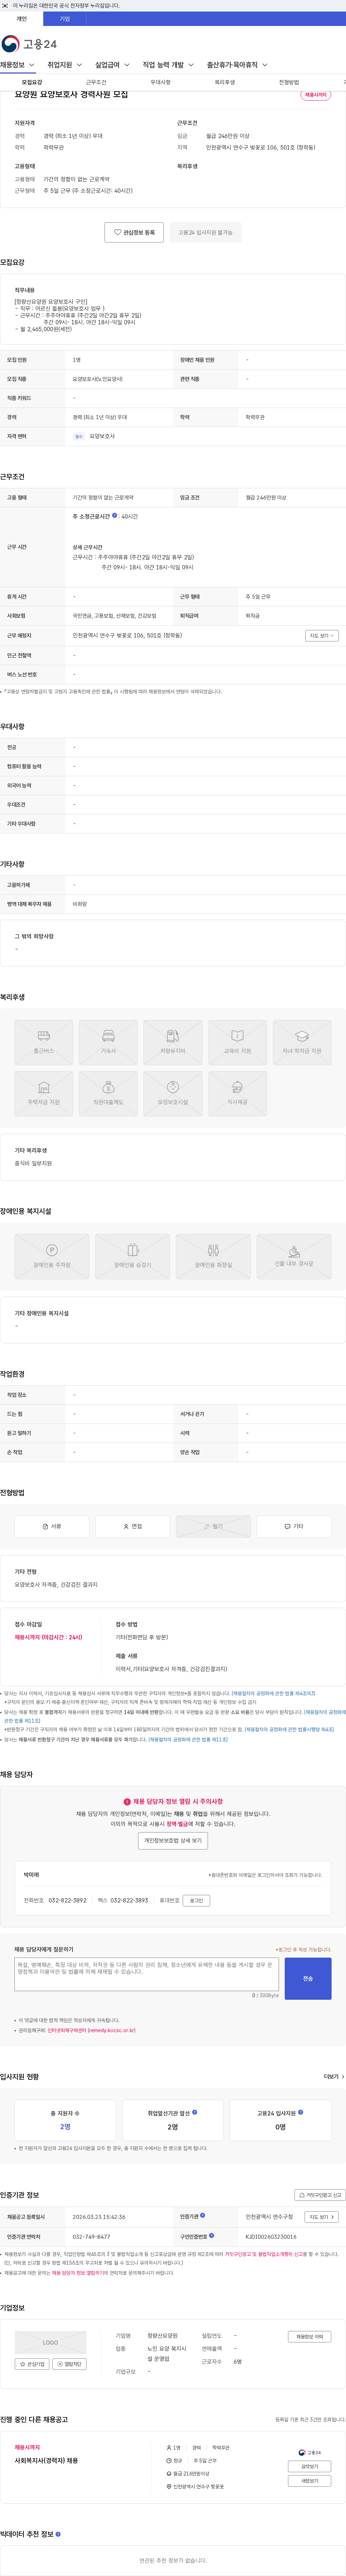Click the 관심정보 등록 heart button
This screenshot has height=2576, width=346.
pos(134,232)
